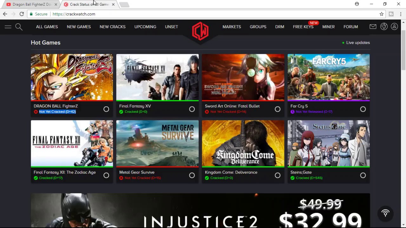Open Sword Art Online: Fatal Bullet link

(x=232, y=106)
